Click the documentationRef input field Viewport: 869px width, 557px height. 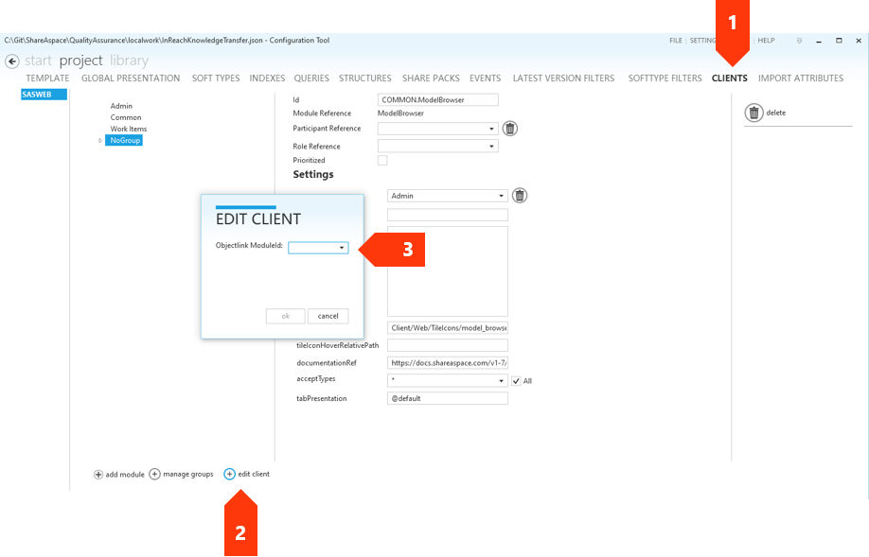(448, 363)
